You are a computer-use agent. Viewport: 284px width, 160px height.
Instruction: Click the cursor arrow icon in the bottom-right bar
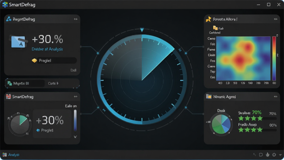255,154
